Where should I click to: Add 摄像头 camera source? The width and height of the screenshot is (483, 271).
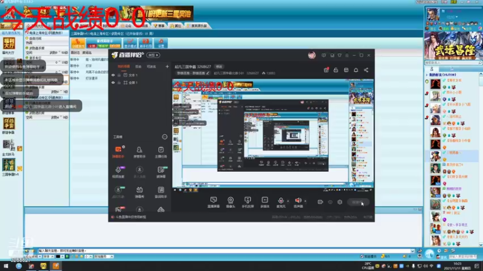[x=231, y=202]
